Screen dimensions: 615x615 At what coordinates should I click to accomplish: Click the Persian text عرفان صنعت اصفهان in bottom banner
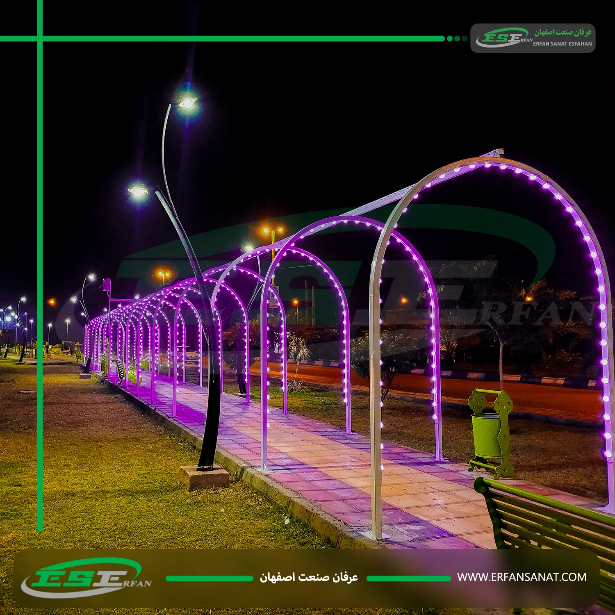coord(309,577)
